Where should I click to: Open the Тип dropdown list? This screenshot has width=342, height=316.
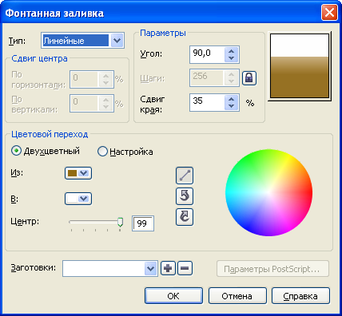tap(117, 41)
